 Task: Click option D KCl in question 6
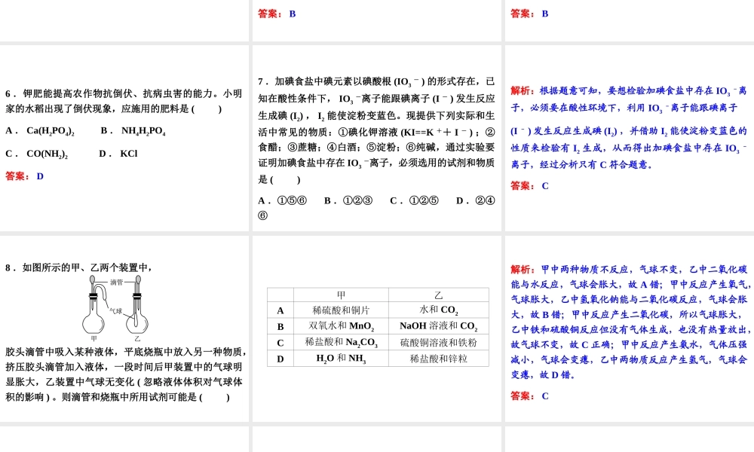(118, 154)
